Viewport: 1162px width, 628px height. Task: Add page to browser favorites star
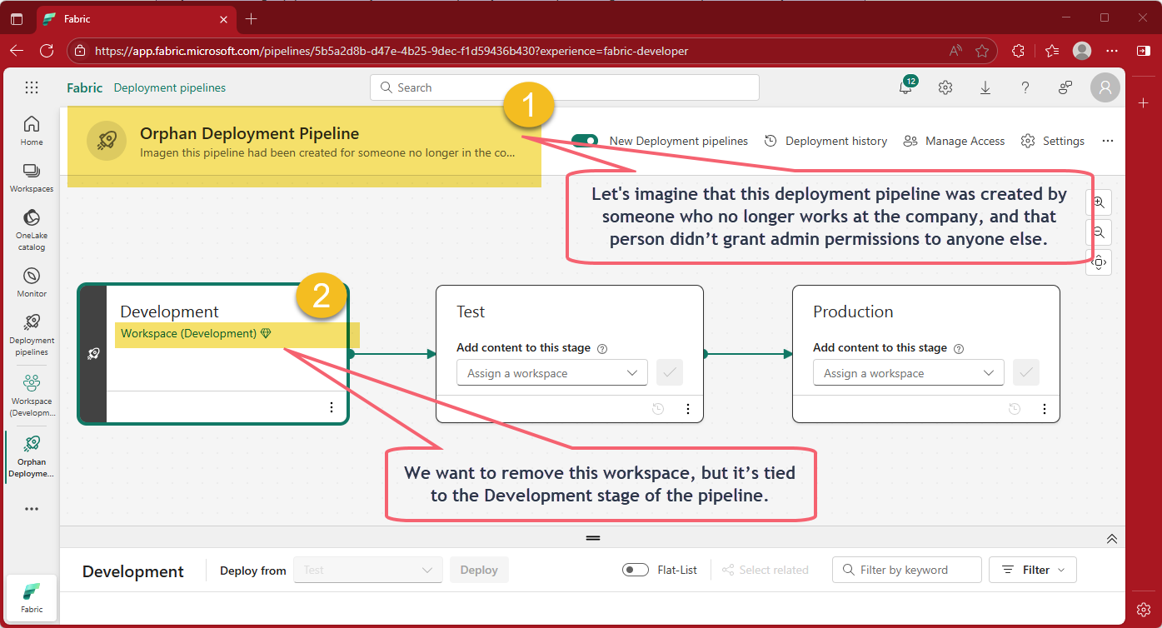coord(982,51)
